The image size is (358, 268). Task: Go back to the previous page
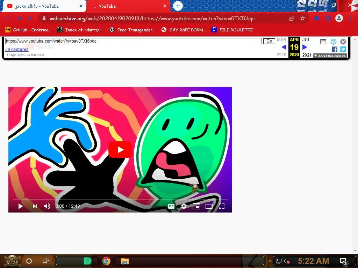[x=8, y=18]
